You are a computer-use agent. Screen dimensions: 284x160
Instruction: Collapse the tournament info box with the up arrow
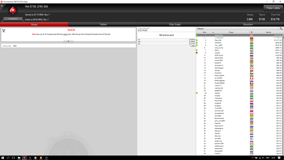tap(68, 41)
